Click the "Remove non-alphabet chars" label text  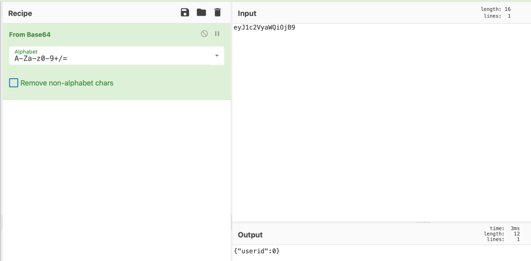[x=67, y=83]
